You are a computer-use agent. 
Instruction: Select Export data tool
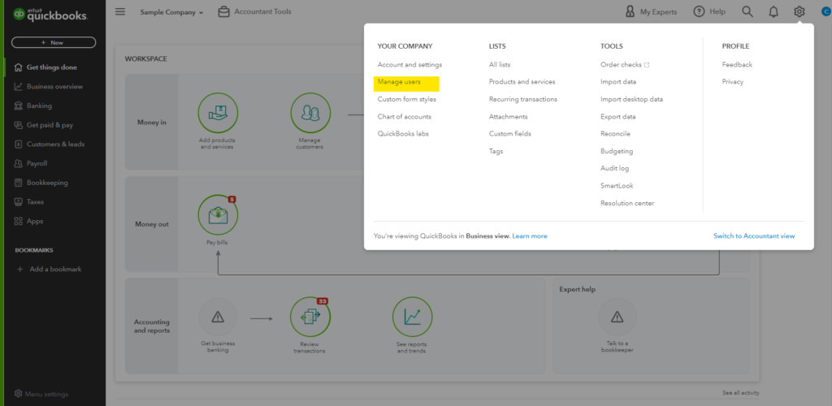tap(618, 117)
